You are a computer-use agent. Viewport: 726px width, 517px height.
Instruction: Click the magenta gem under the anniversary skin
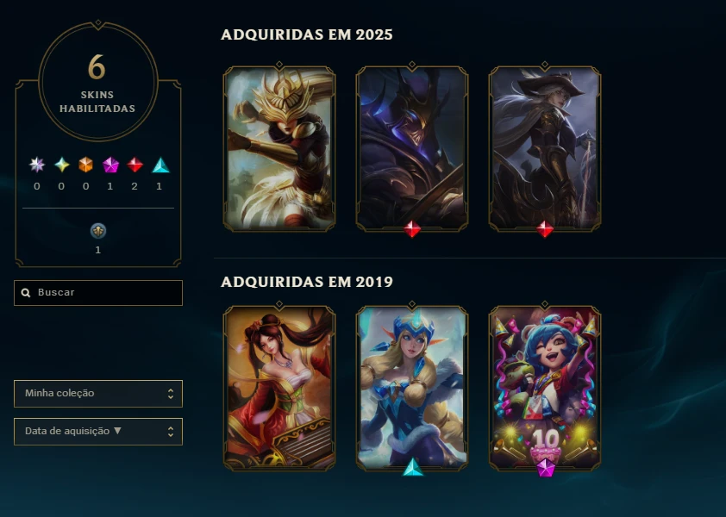click(546, 468)
